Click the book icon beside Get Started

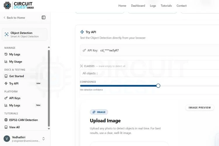pos(6,76)
